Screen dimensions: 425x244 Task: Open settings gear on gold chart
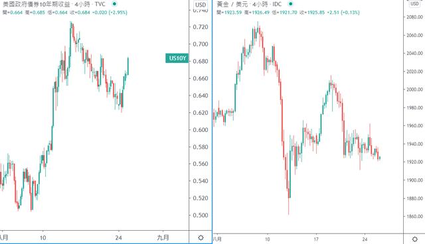tap(414, 239)
